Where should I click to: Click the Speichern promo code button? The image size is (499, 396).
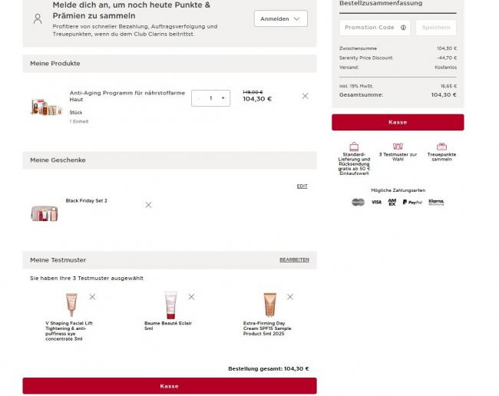point(435,28)
